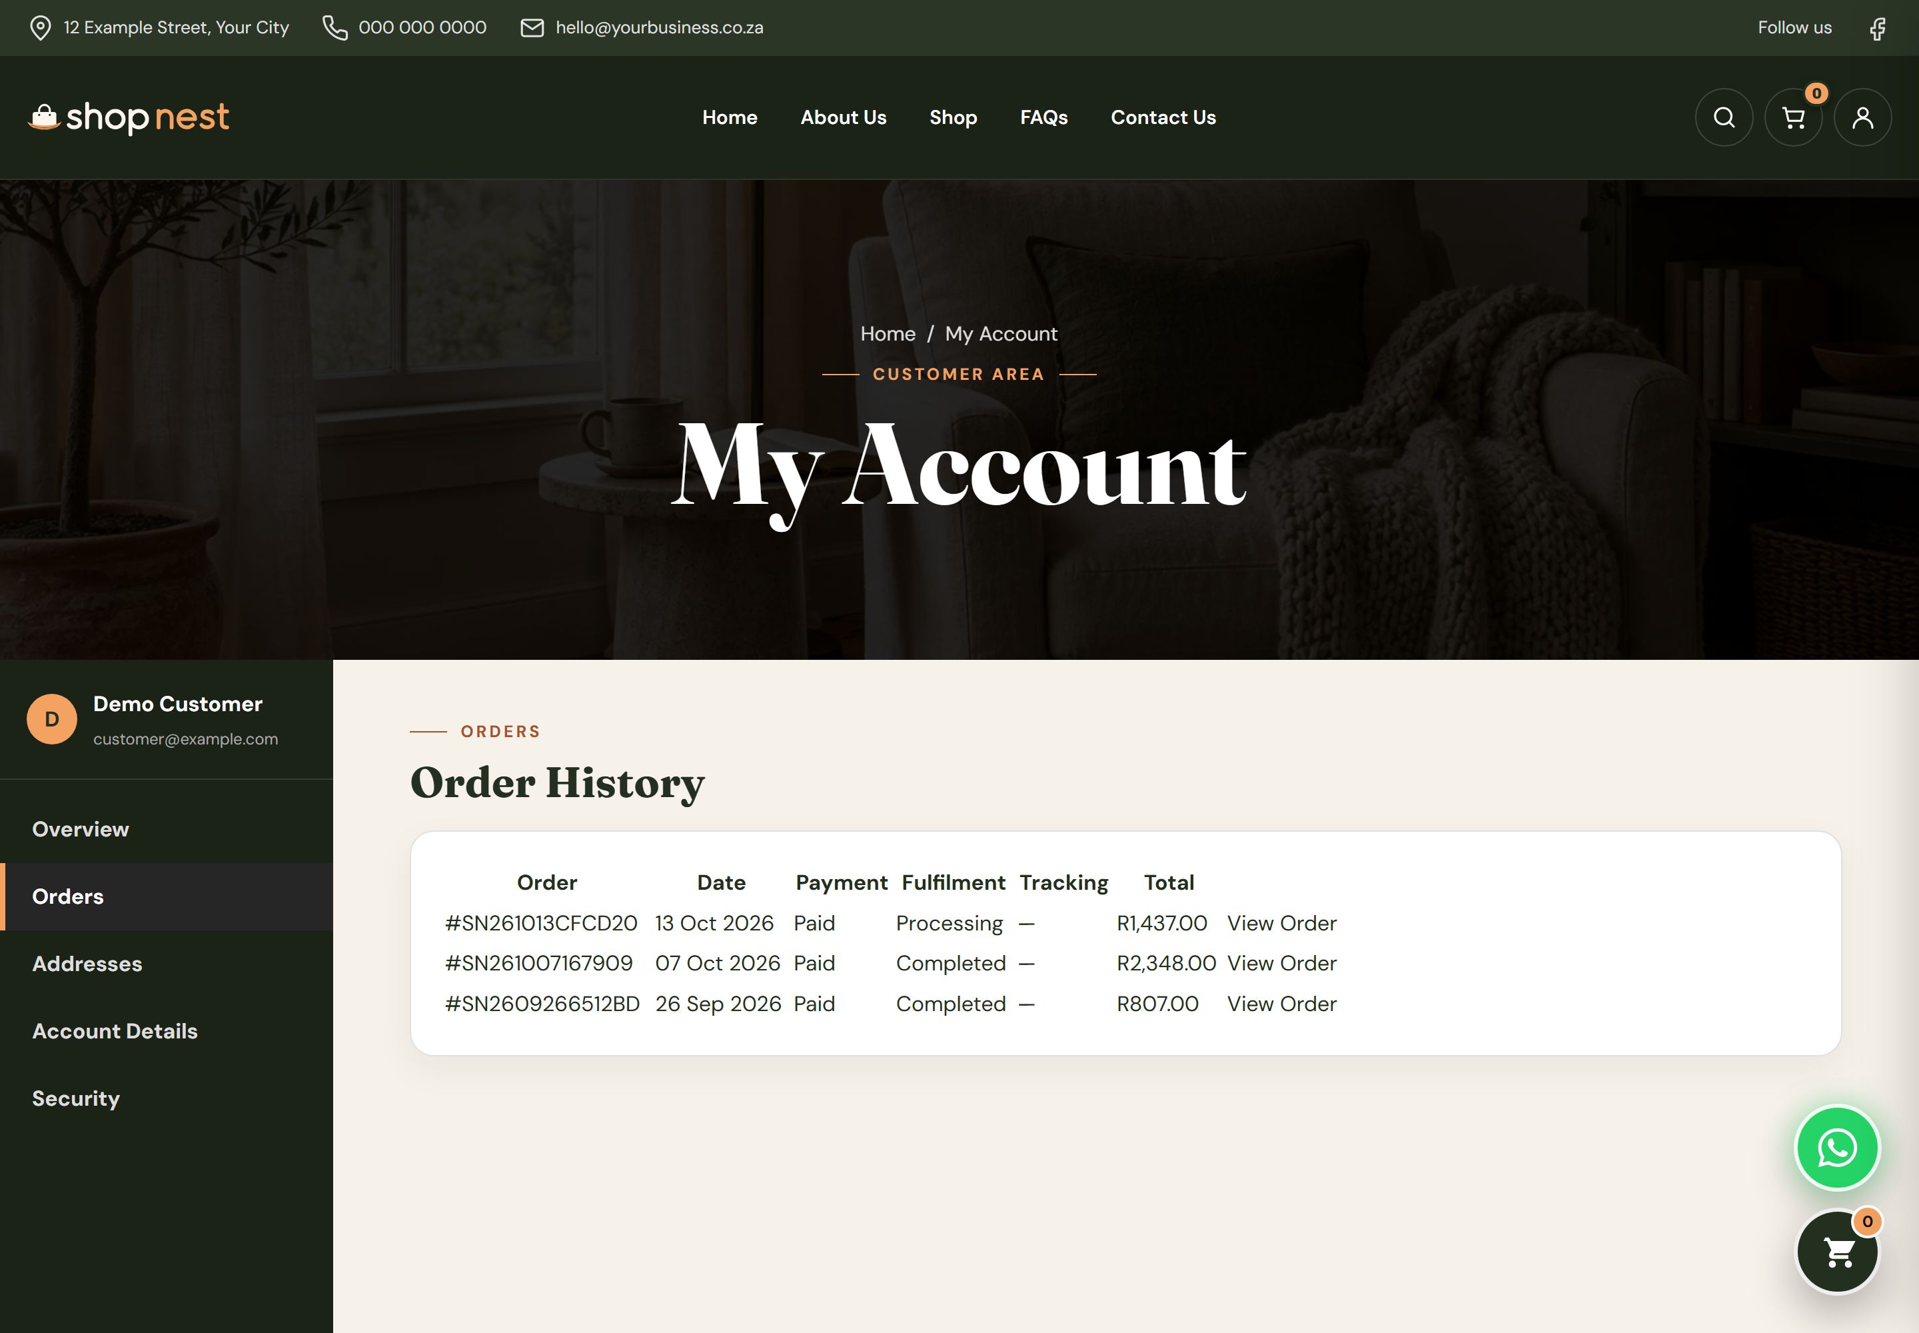This screenshot has width=1919, height=1333.
Task: Select Account Details in the sidebar
Action: tap(166, 1032)
